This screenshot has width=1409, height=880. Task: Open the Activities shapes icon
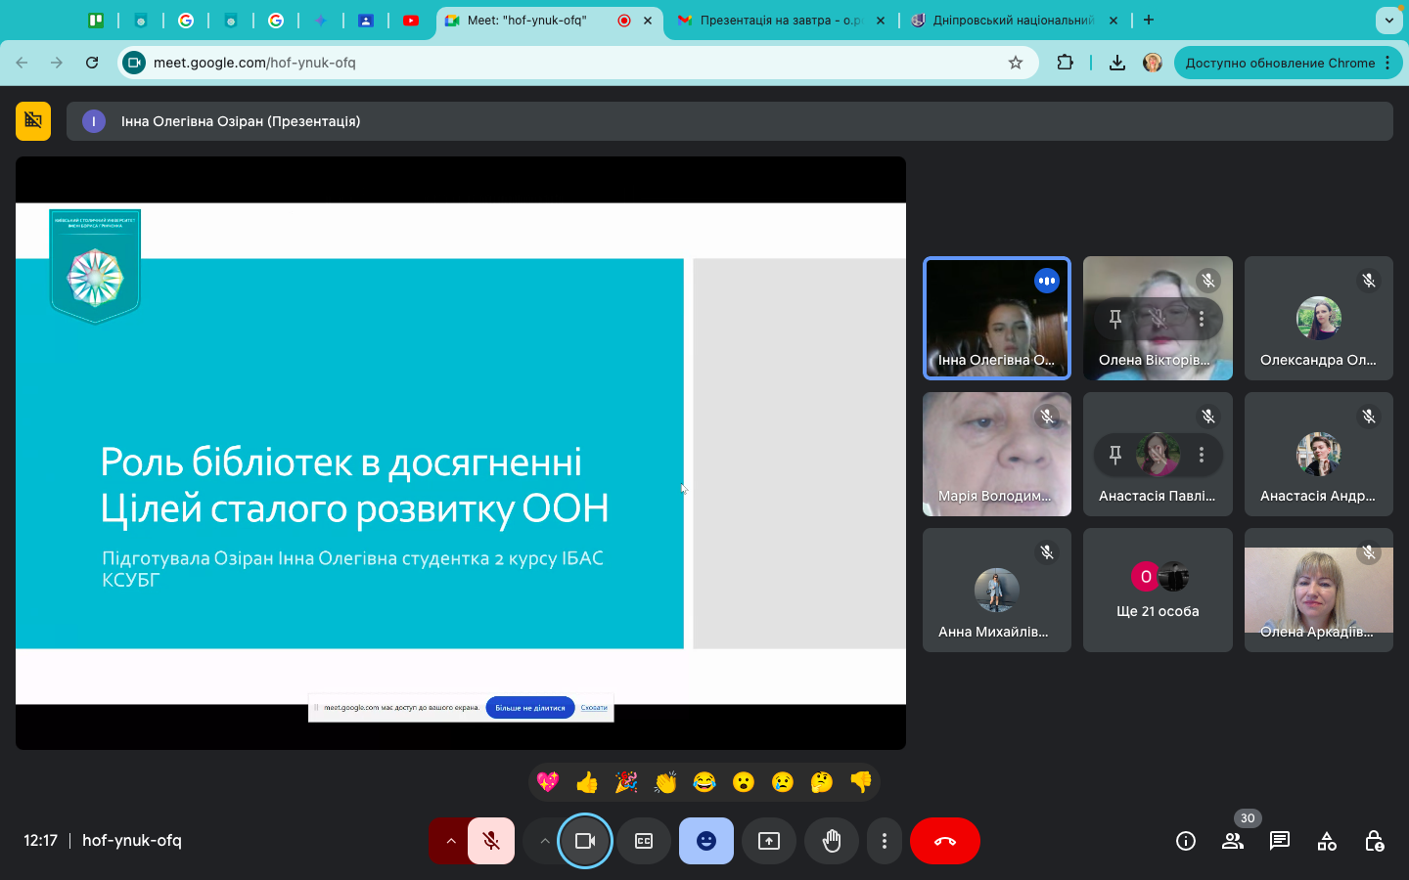click(1327, 841)
